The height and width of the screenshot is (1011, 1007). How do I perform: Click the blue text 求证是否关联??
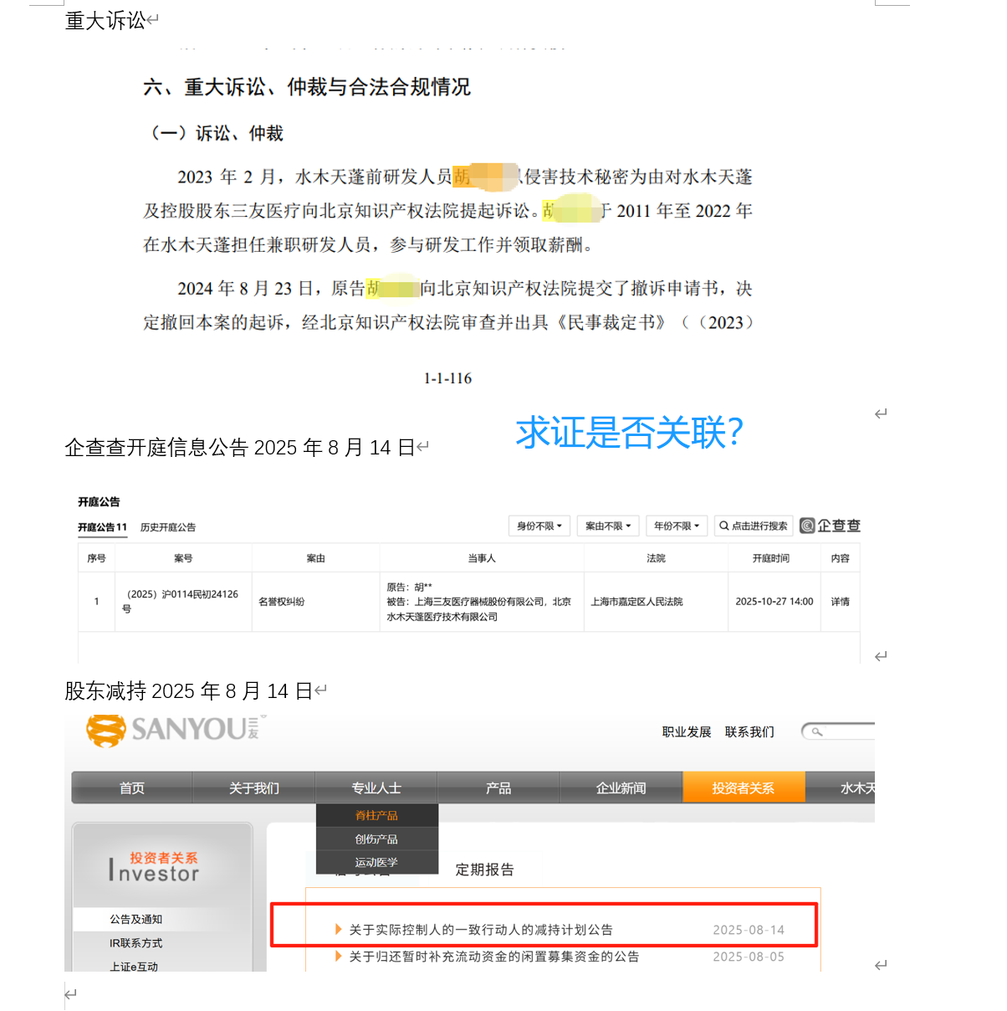point(630,432)
